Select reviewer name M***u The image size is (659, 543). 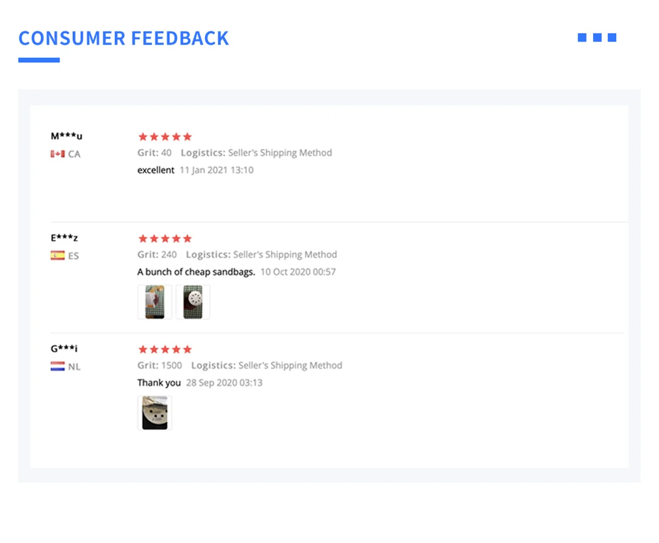click(67, 136)
